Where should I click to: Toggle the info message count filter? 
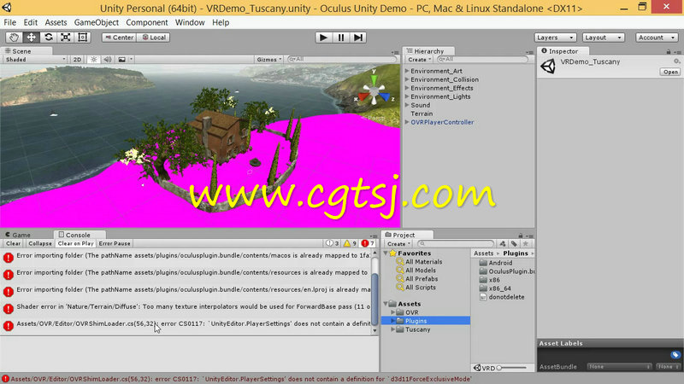pos(333,243)
